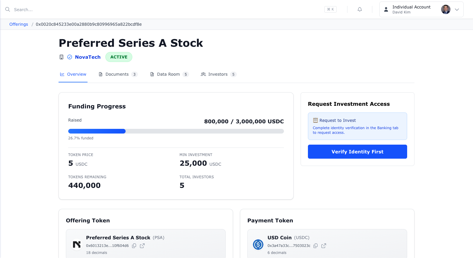
Task: Click the notification bell icon
Action: (x=360, y=9)
